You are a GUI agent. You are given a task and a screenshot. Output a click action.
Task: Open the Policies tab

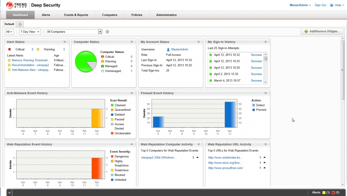click(137, 15)
